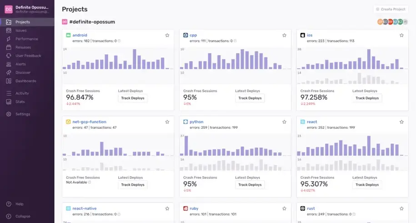Star the python project
Image resolution: width=416 pixels, height=223 pixels.
pos(285,122)
